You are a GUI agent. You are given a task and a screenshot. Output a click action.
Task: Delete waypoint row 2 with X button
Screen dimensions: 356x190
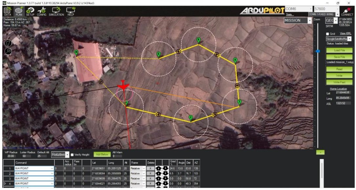150,173
